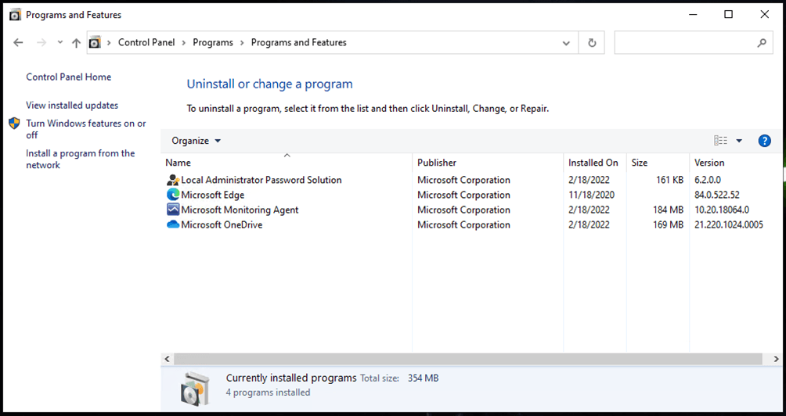Open help via the blue question mark
The image size is (786, 416).
764,141
